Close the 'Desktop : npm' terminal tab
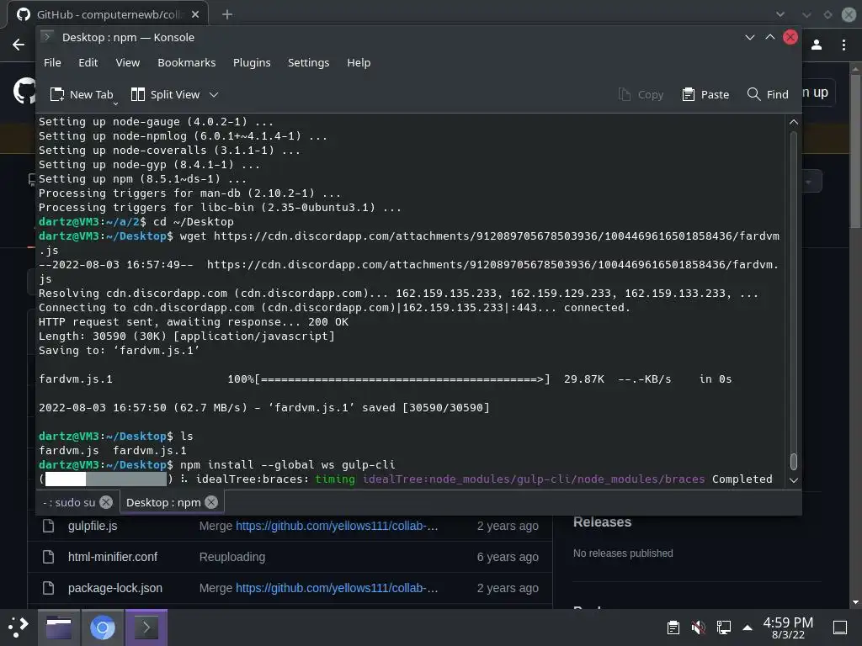This screenshot has height=646, width=862. (x=211, y=502)
